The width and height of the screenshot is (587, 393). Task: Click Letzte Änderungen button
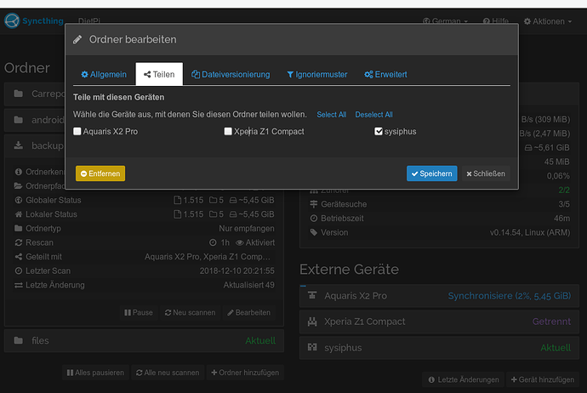[x=464, y=379]
